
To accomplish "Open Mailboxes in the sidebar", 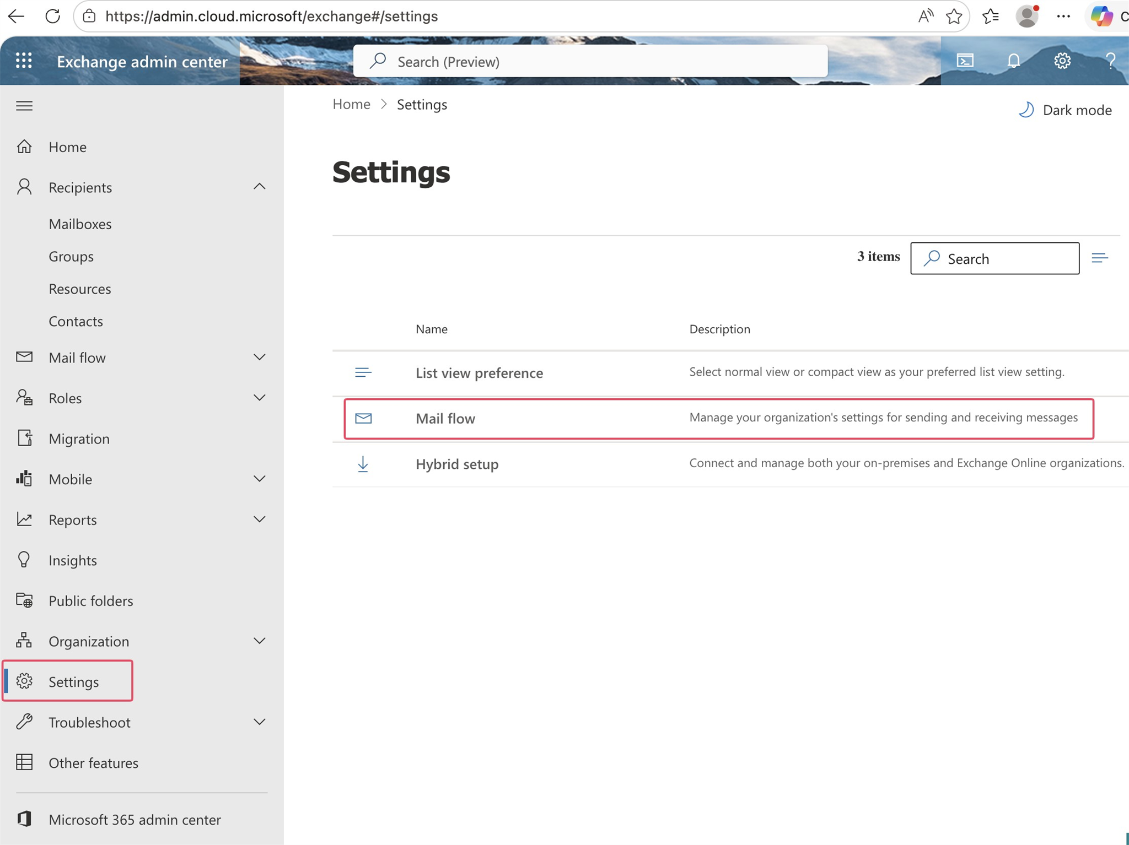I will coord(80,224).
